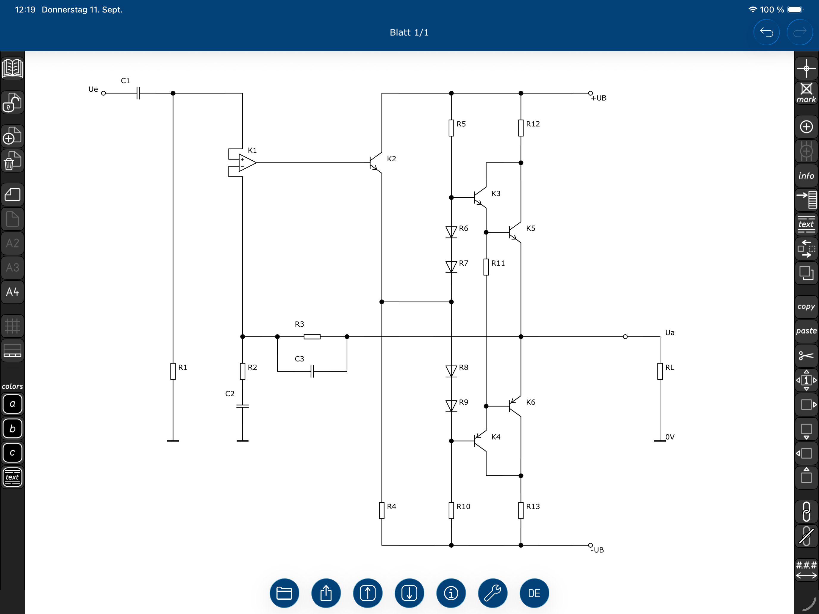Toggle the grid display button
819x614 pixels.
pyautogui.click(x=12, y=326)
